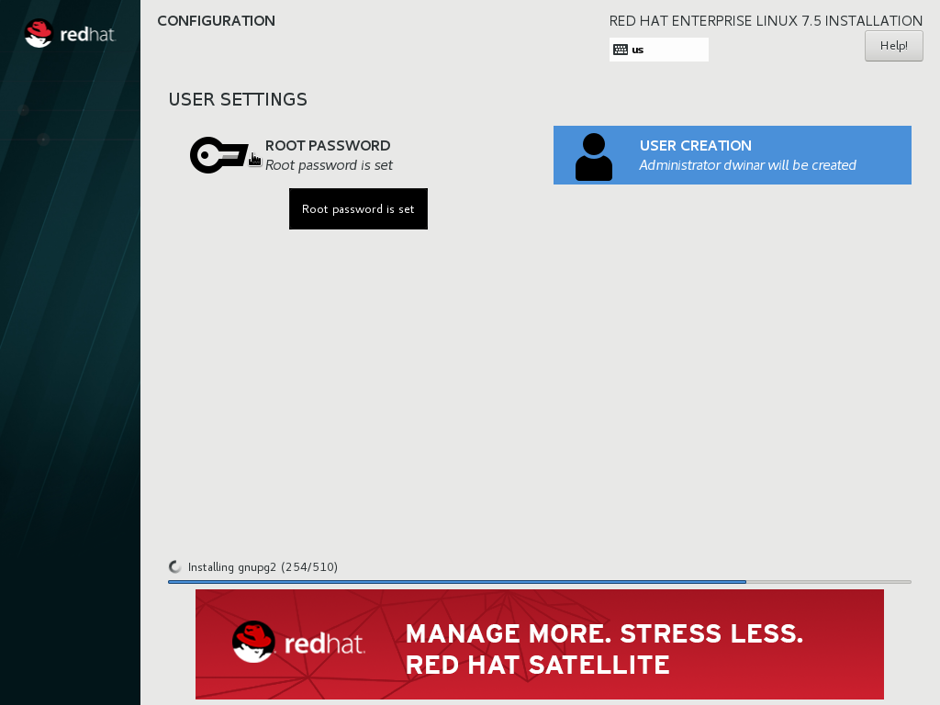Click the 'Root password is set' tooltip

359,208
